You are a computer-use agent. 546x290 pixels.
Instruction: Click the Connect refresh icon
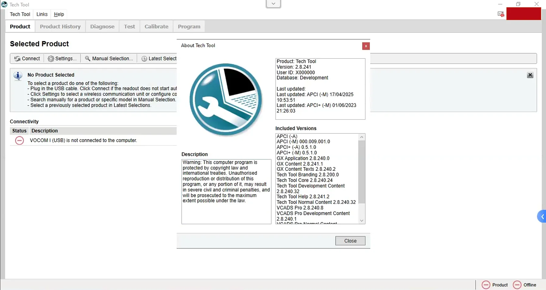(17, 59)
